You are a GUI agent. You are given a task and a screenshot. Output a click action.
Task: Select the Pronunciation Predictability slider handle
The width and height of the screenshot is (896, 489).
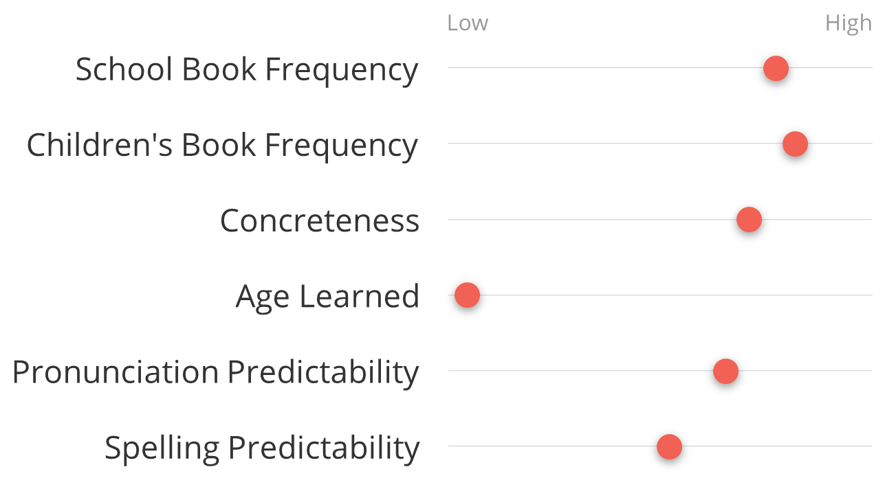click(x=725, y=371)
